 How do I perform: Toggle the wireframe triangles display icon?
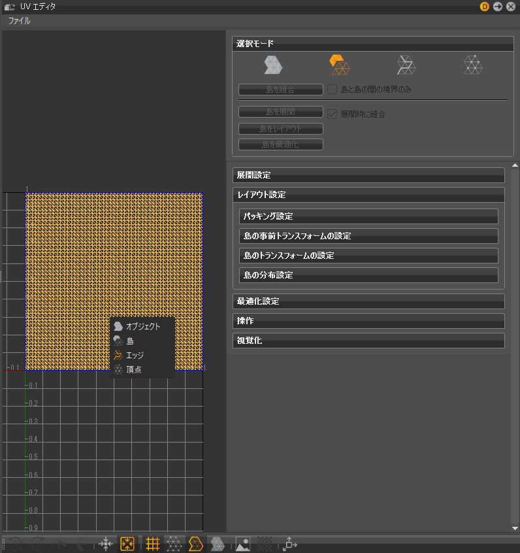174,544
